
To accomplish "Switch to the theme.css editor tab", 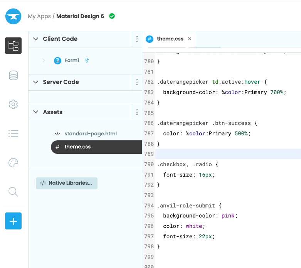I will point(170,39).
